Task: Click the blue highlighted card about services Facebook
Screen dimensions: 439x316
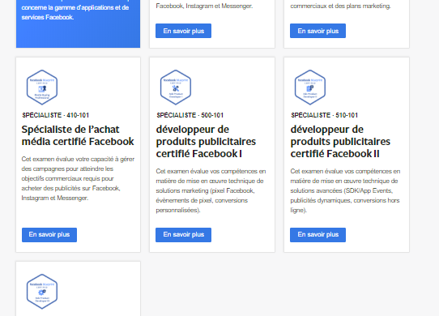Action: click(78, 23)
